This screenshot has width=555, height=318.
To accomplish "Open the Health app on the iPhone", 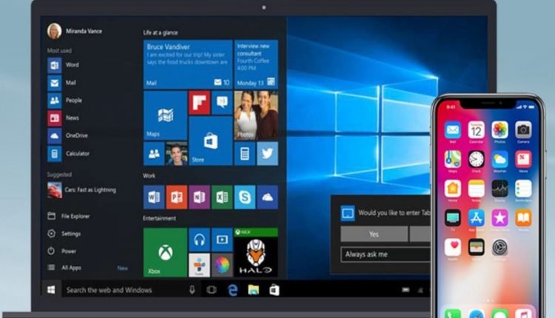I will pos(453,247).
